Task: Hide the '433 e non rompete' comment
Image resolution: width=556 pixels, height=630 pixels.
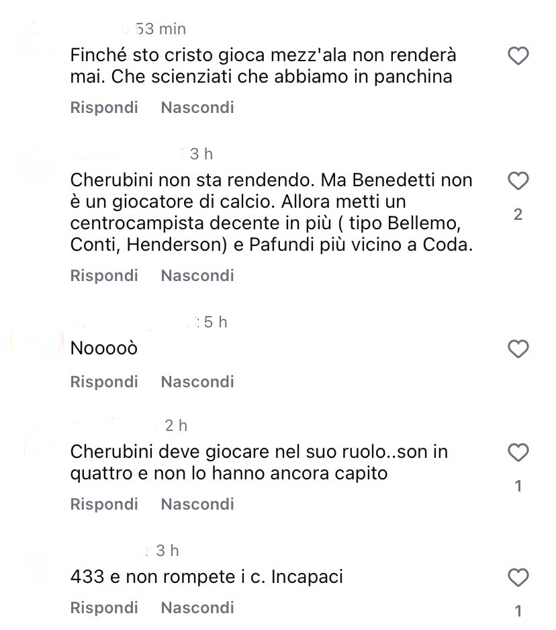Action: (197, 608)
